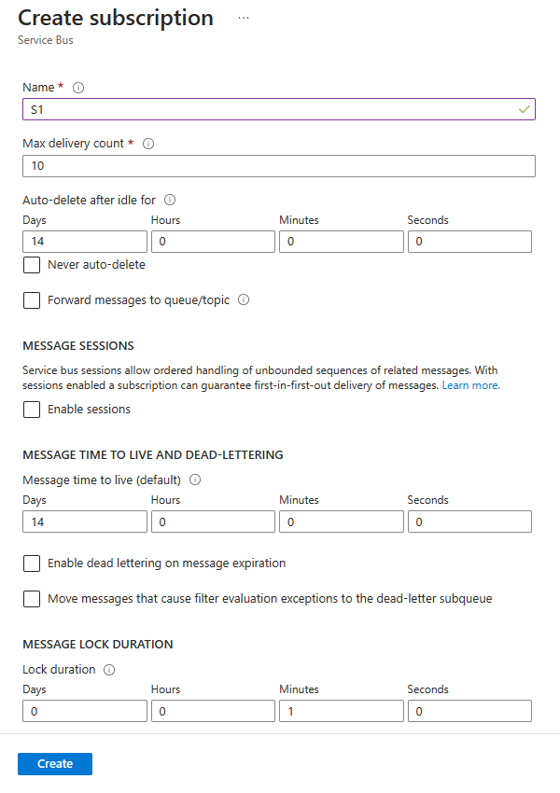Image resolution: width=560 pixels, height=793 pixels.
Task: Click the Max delivery count info icon
Action: coord(147,144)
